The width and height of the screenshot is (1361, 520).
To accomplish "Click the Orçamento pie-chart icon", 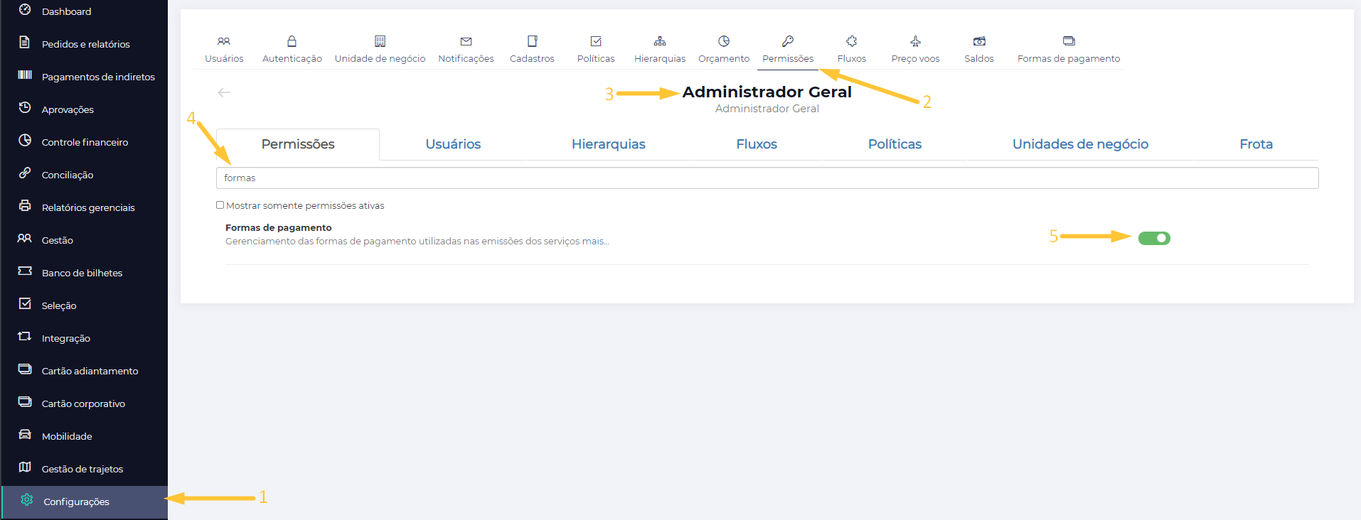I will point(724,42).
